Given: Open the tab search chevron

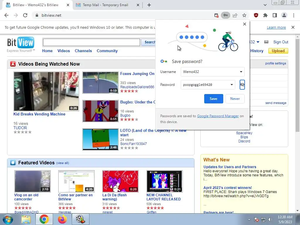Looking at the screenshot, I should pyautogui.click(x=265, y=5).
